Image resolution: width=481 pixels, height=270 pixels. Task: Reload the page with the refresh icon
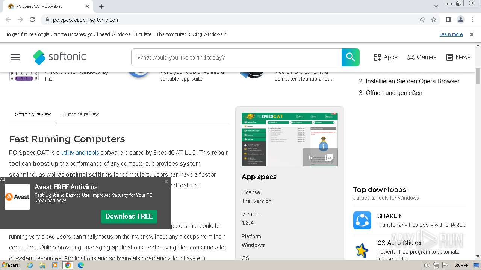pos(32,19)
